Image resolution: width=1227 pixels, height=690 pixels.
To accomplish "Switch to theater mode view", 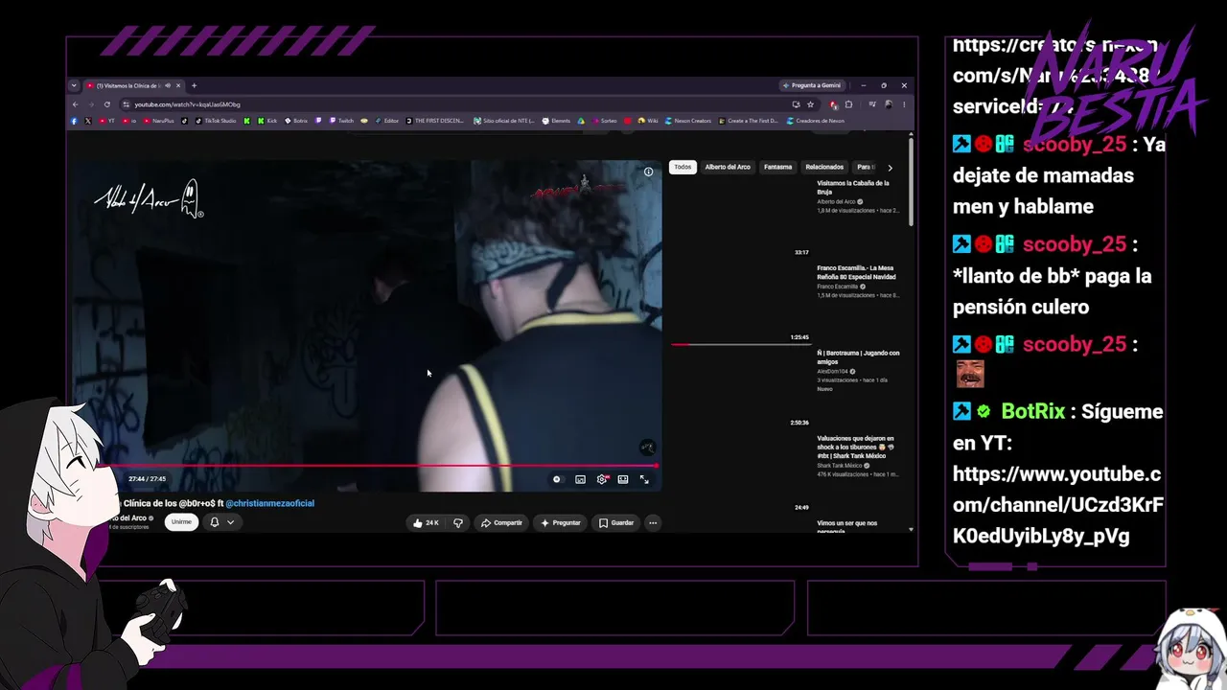I will click(x=623, y=479).
